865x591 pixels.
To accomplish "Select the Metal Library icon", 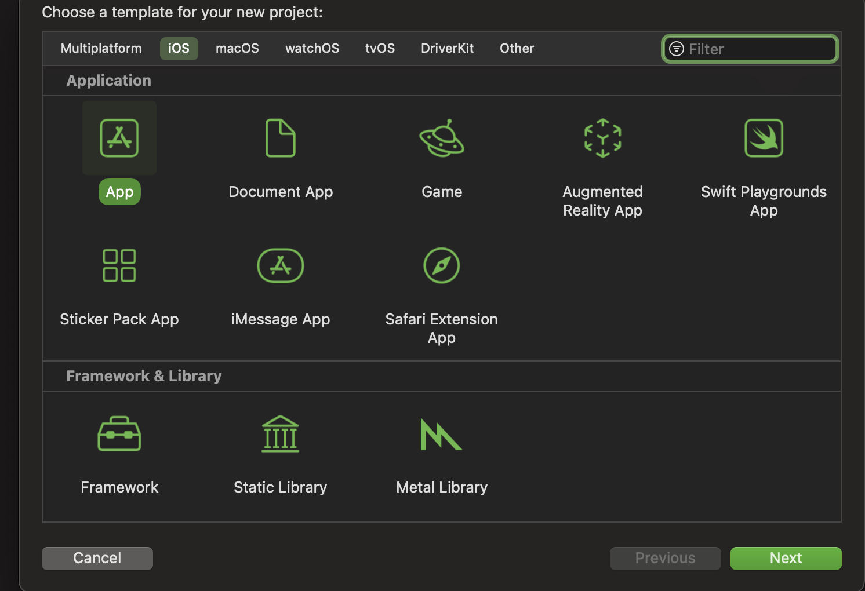I will 441,434.
